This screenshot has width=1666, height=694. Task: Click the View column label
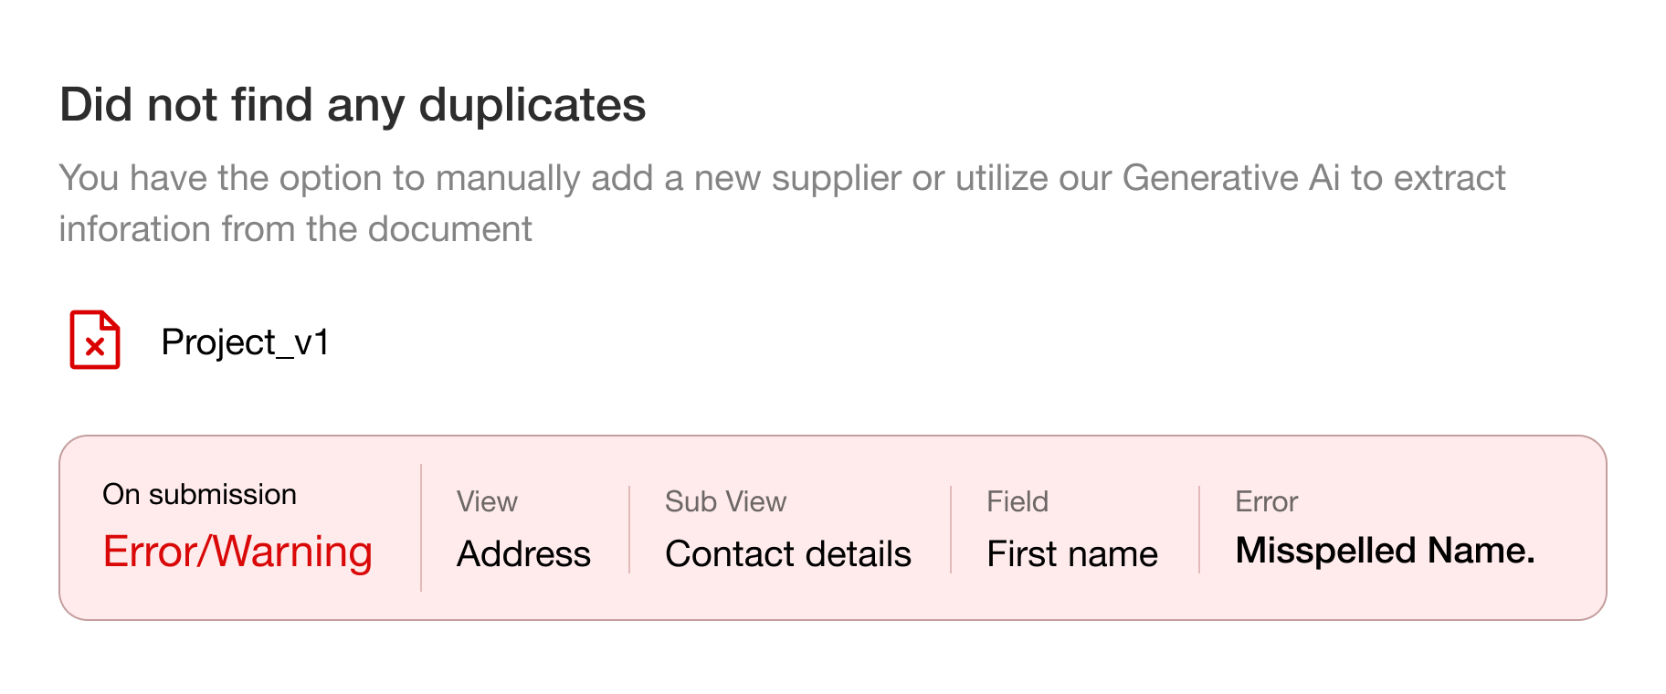487,501
